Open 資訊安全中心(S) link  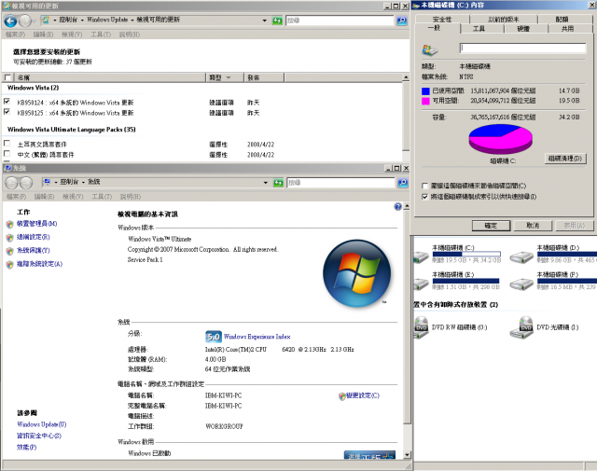pos(39,436)
